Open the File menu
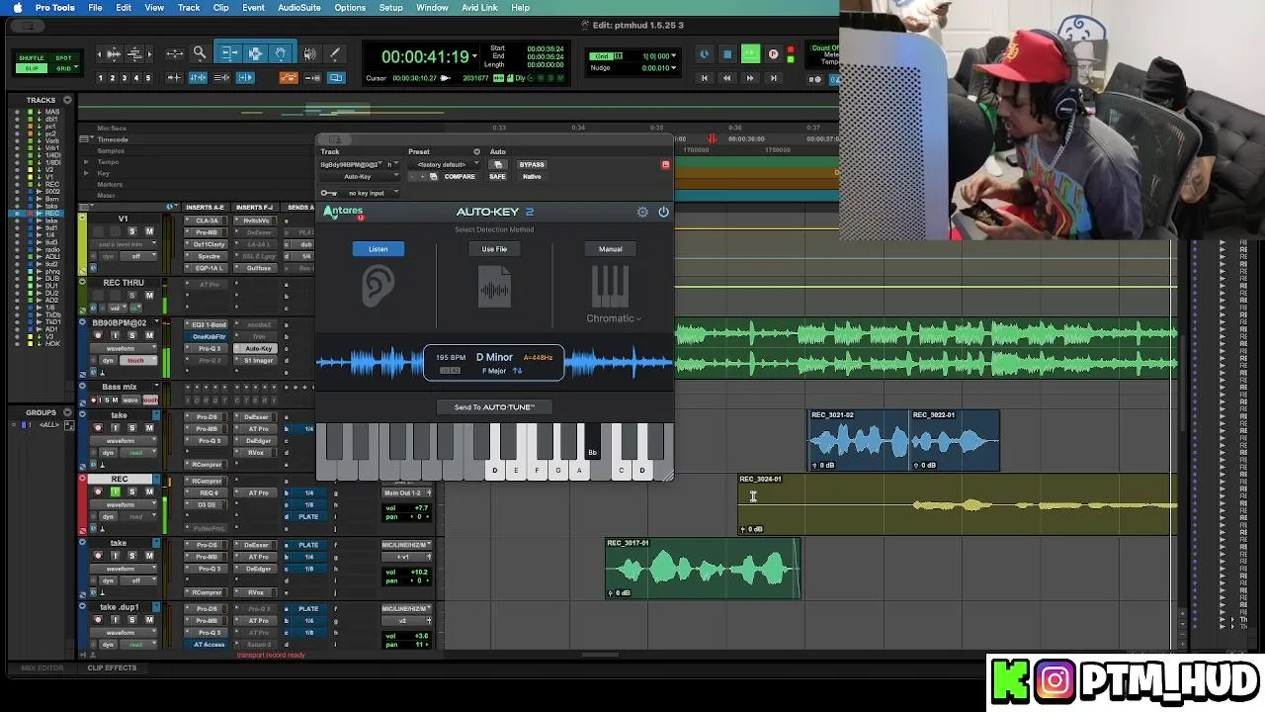Screen dimensions: 1265x712 point(95,8)
